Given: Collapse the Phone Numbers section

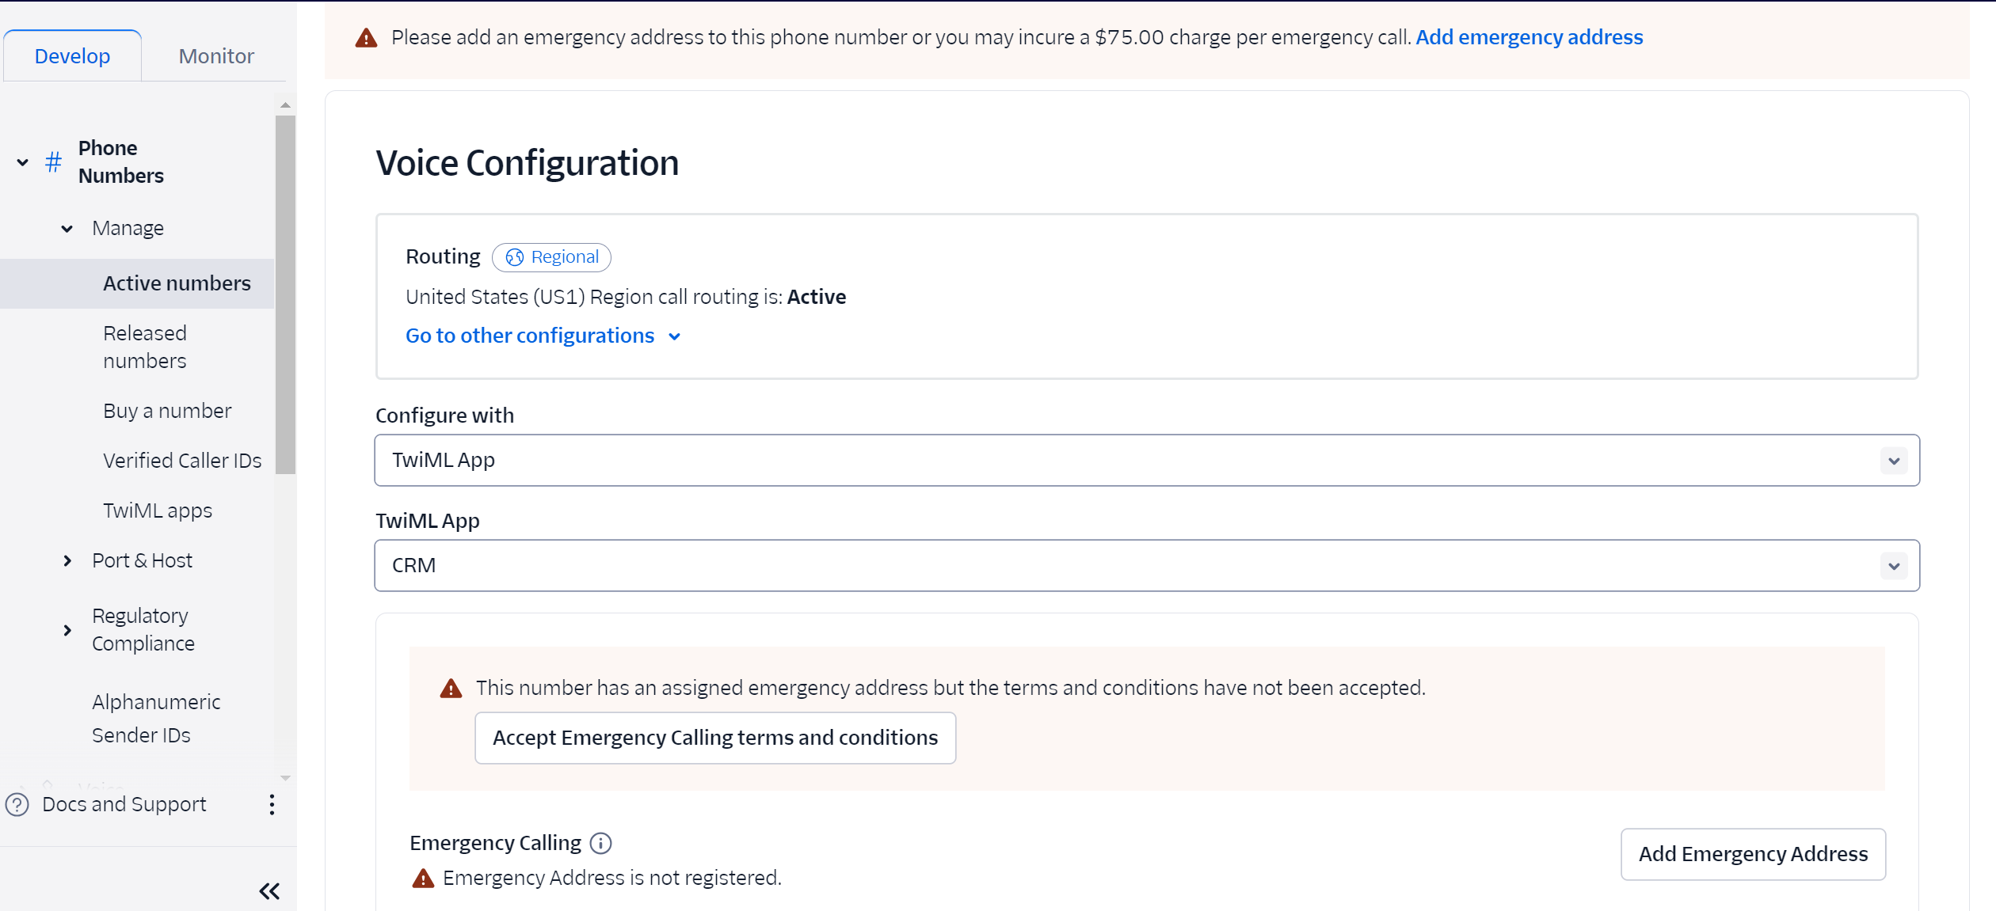Looking at the screenshot, I should coord(23,162).
